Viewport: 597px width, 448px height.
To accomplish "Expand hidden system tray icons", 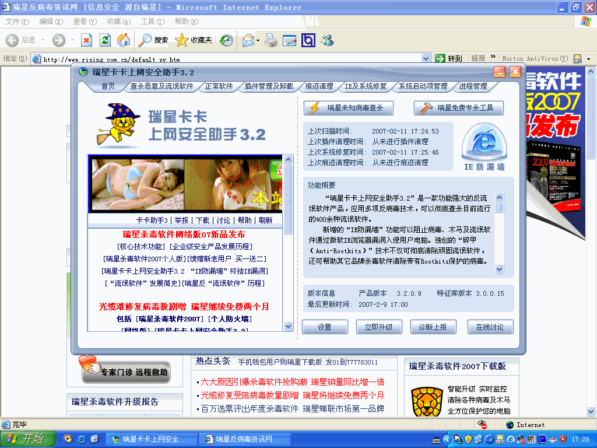I will 447,439.
